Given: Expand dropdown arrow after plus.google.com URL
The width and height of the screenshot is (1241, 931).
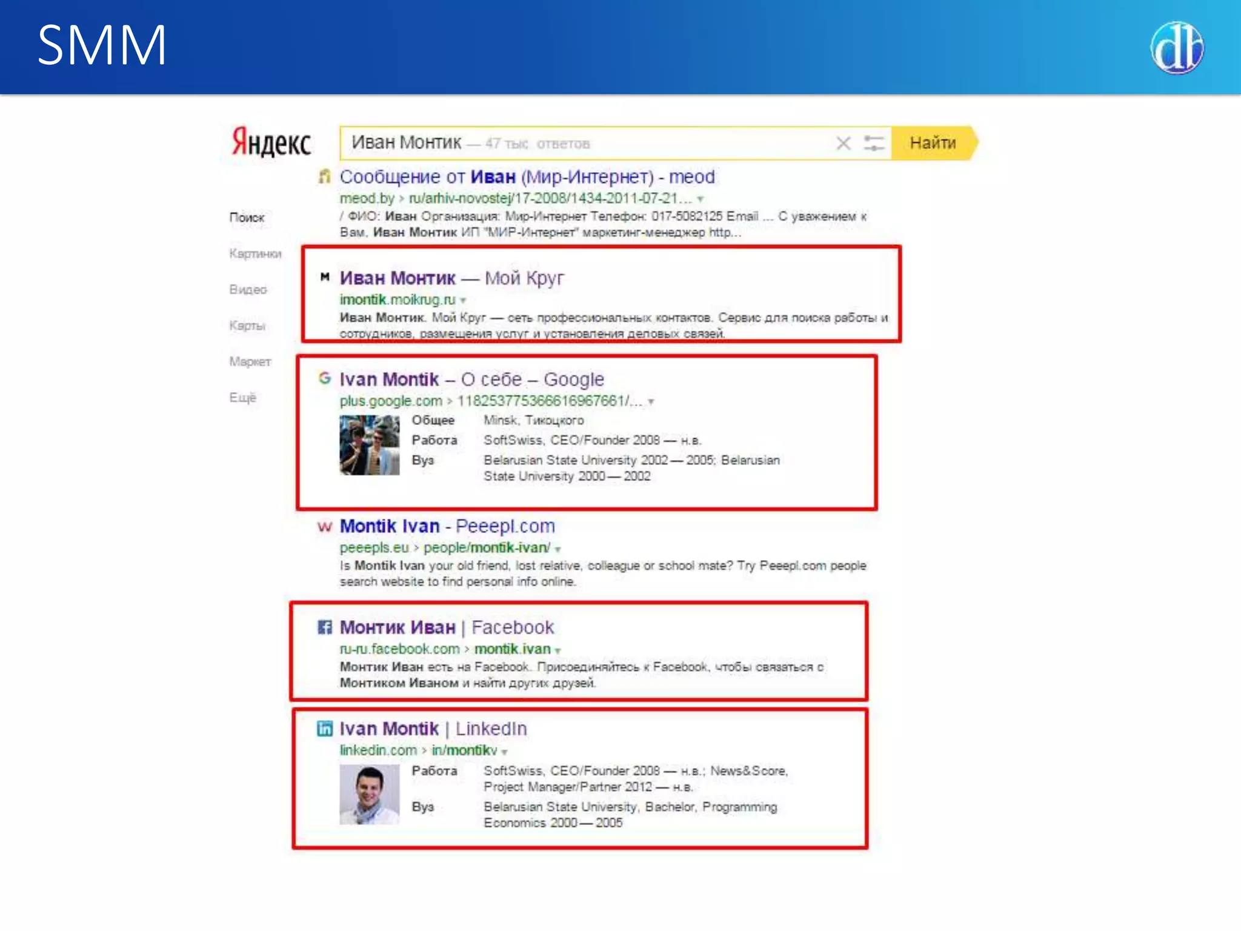Looking at the screenshot, I should 651,402.
